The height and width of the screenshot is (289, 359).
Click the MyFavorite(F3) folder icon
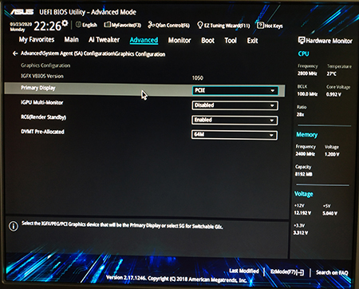pyautogui.click(x=107, y=25)
